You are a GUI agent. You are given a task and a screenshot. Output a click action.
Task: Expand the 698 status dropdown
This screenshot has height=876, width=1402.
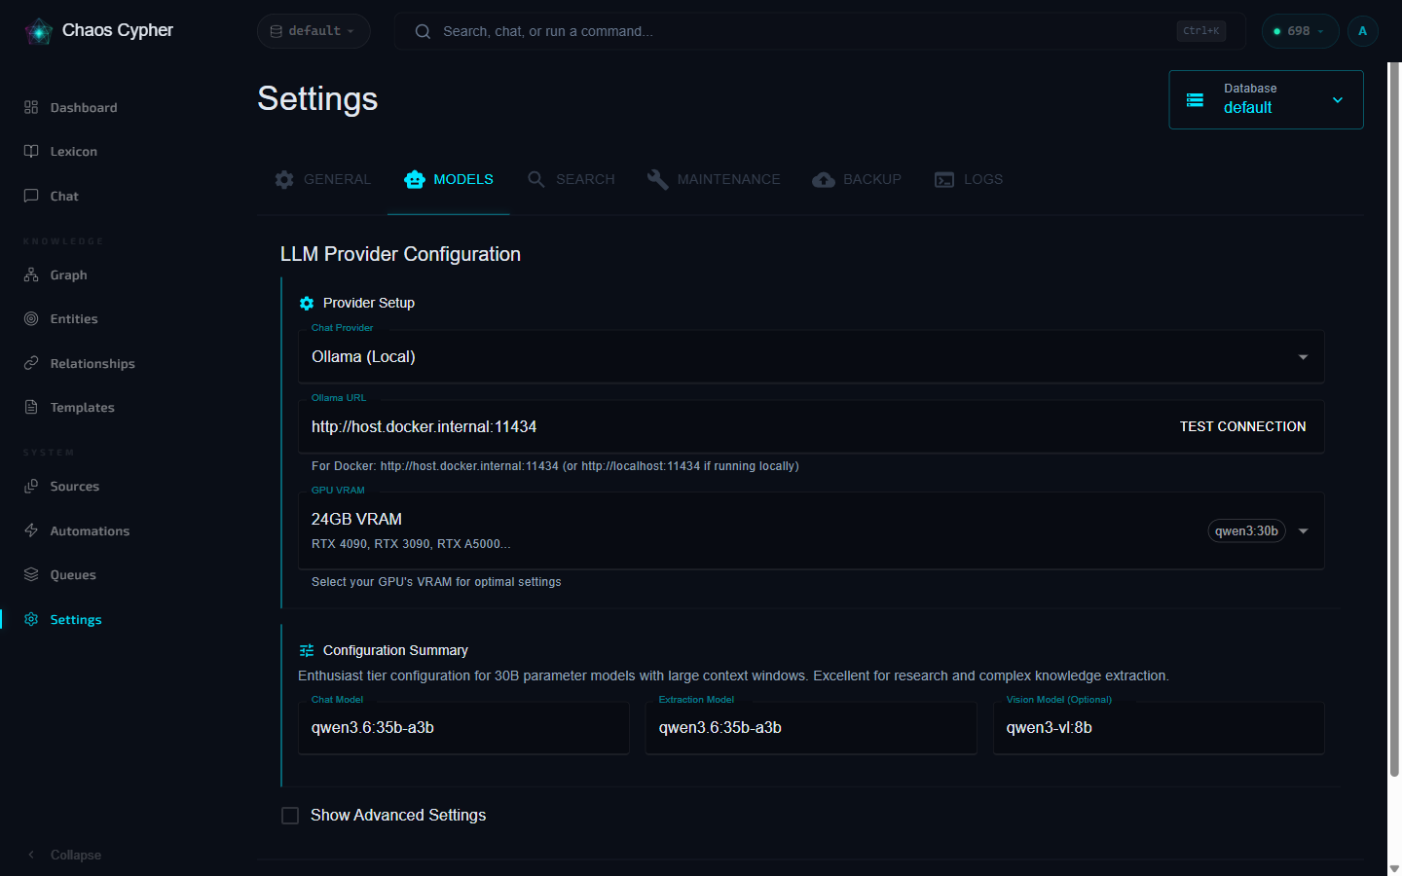(x=1300, y=31)
